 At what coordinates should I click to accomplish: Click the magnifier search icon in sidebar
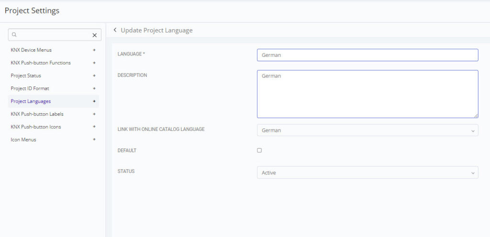tap(14, 35)
